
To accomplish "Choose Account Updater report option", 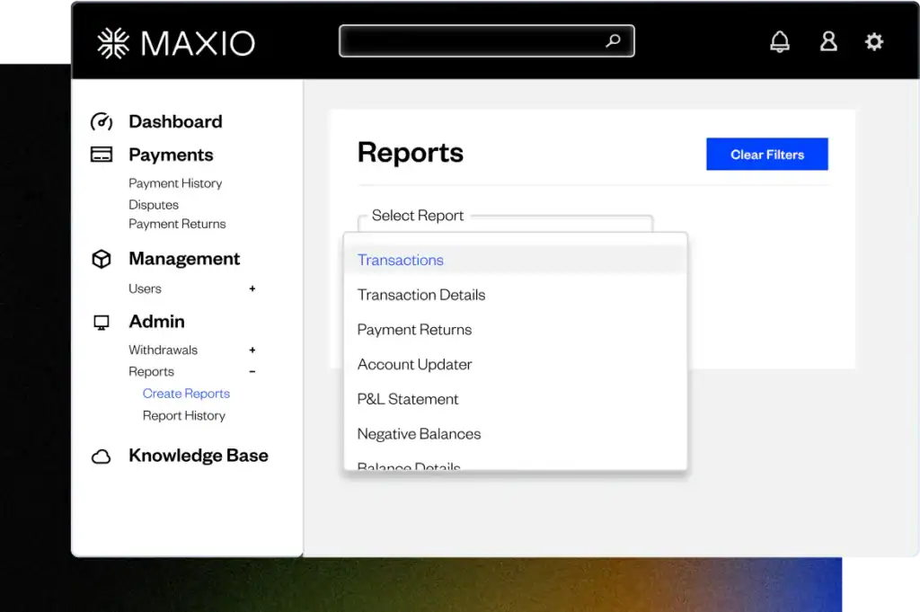I will coord(515,364).
